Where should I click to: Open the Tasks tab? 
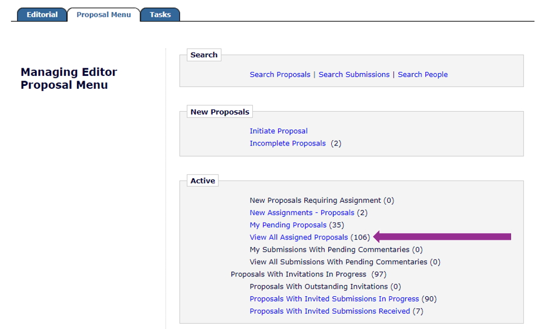(x=160, y=15)
